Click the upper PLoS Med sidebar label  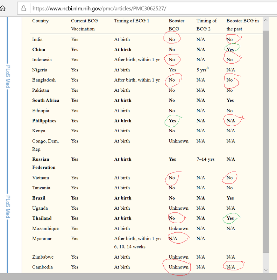[8, 76]
